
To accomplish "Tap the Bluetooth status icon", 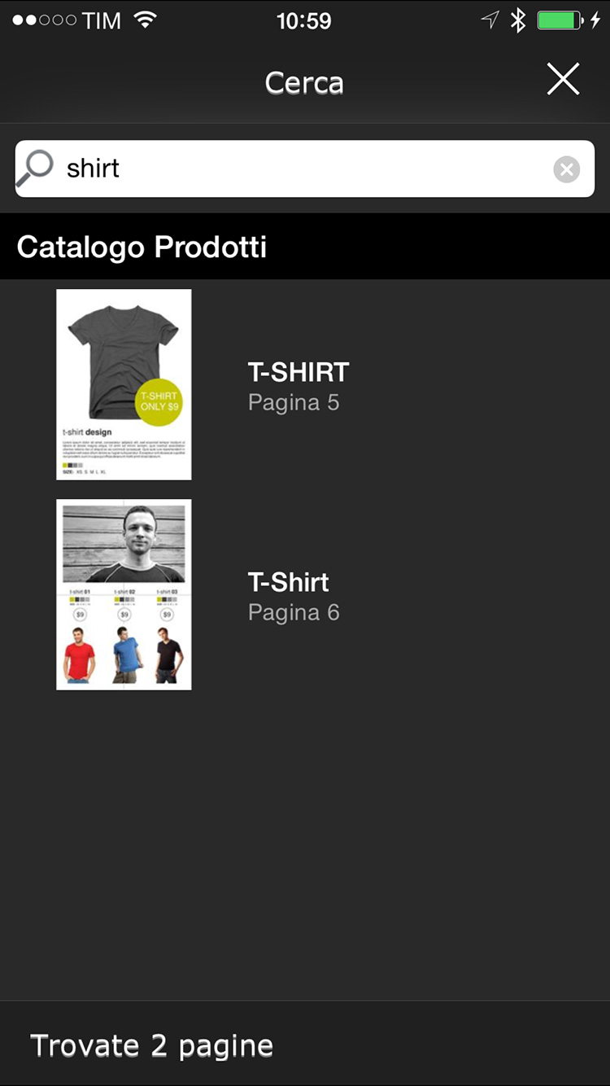I will 518,20.
